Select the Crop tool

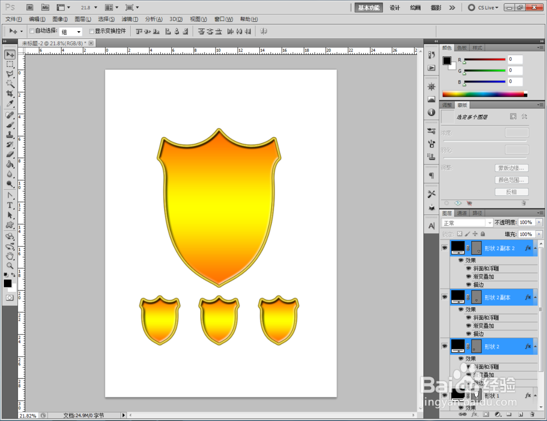click(10, 93)
